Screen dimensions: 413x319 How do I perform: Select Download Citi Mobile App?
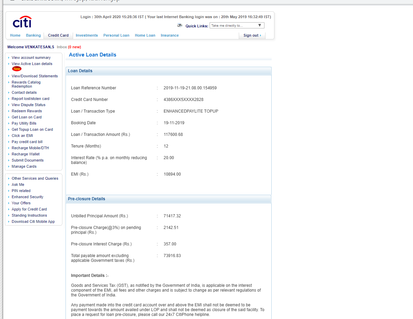[33, 221]
